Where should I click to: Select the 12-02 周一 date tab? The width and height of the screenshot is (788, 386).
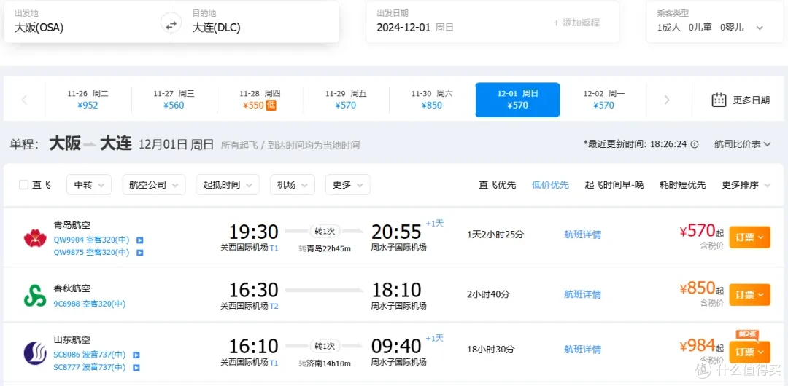[603, 99]
